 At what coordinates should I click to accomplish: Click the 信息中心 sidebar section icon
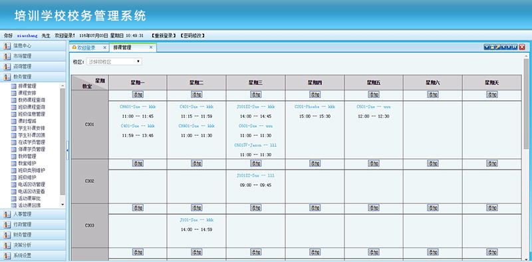[7, 46]
